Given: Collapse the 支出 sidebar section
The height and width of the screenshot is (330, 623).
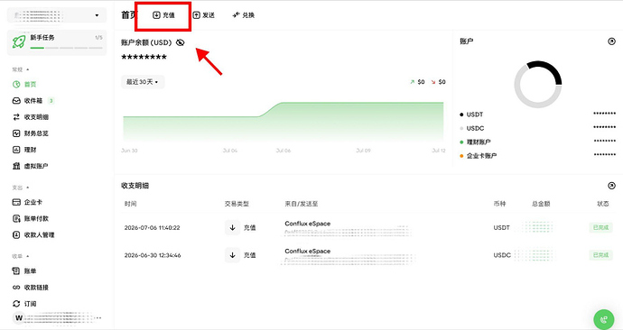Looking at the screenshot, I should [21, 188].
